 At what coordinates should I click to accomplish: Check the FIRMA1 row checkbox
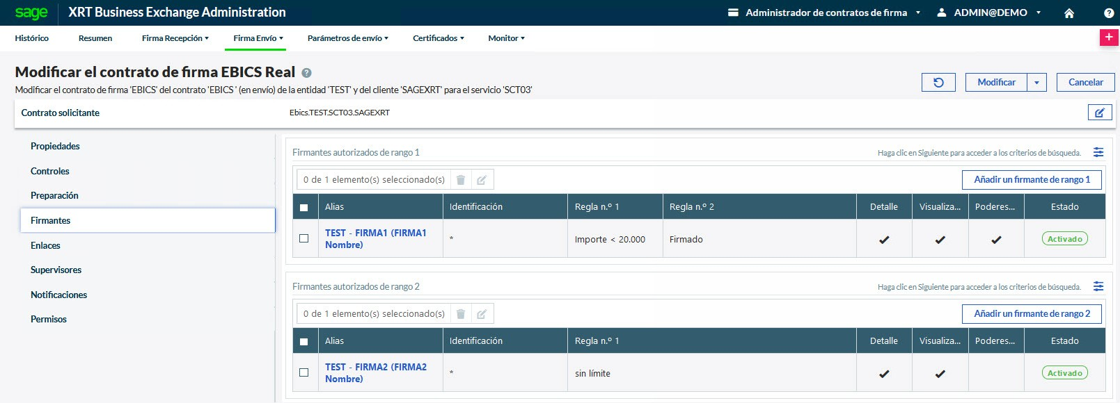click(x=304, y=238)
